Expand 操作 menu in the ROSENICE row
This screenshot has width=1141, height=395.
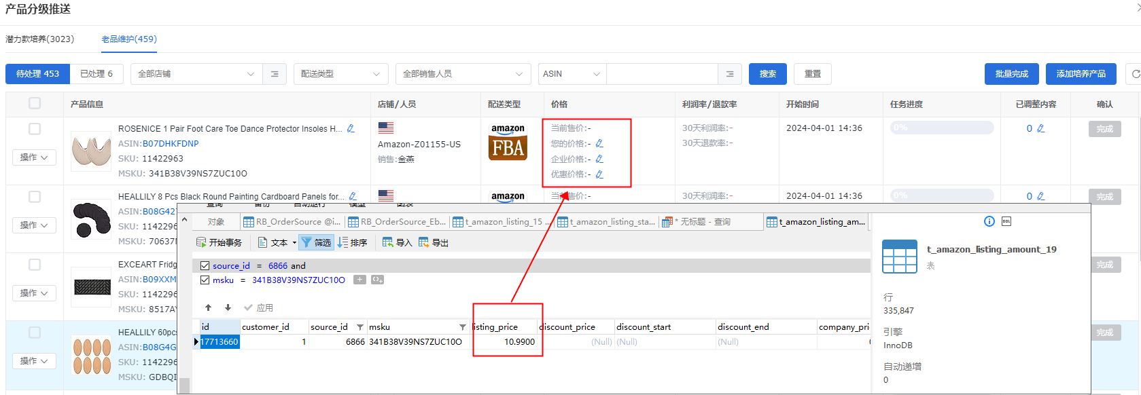click(33, 157)
